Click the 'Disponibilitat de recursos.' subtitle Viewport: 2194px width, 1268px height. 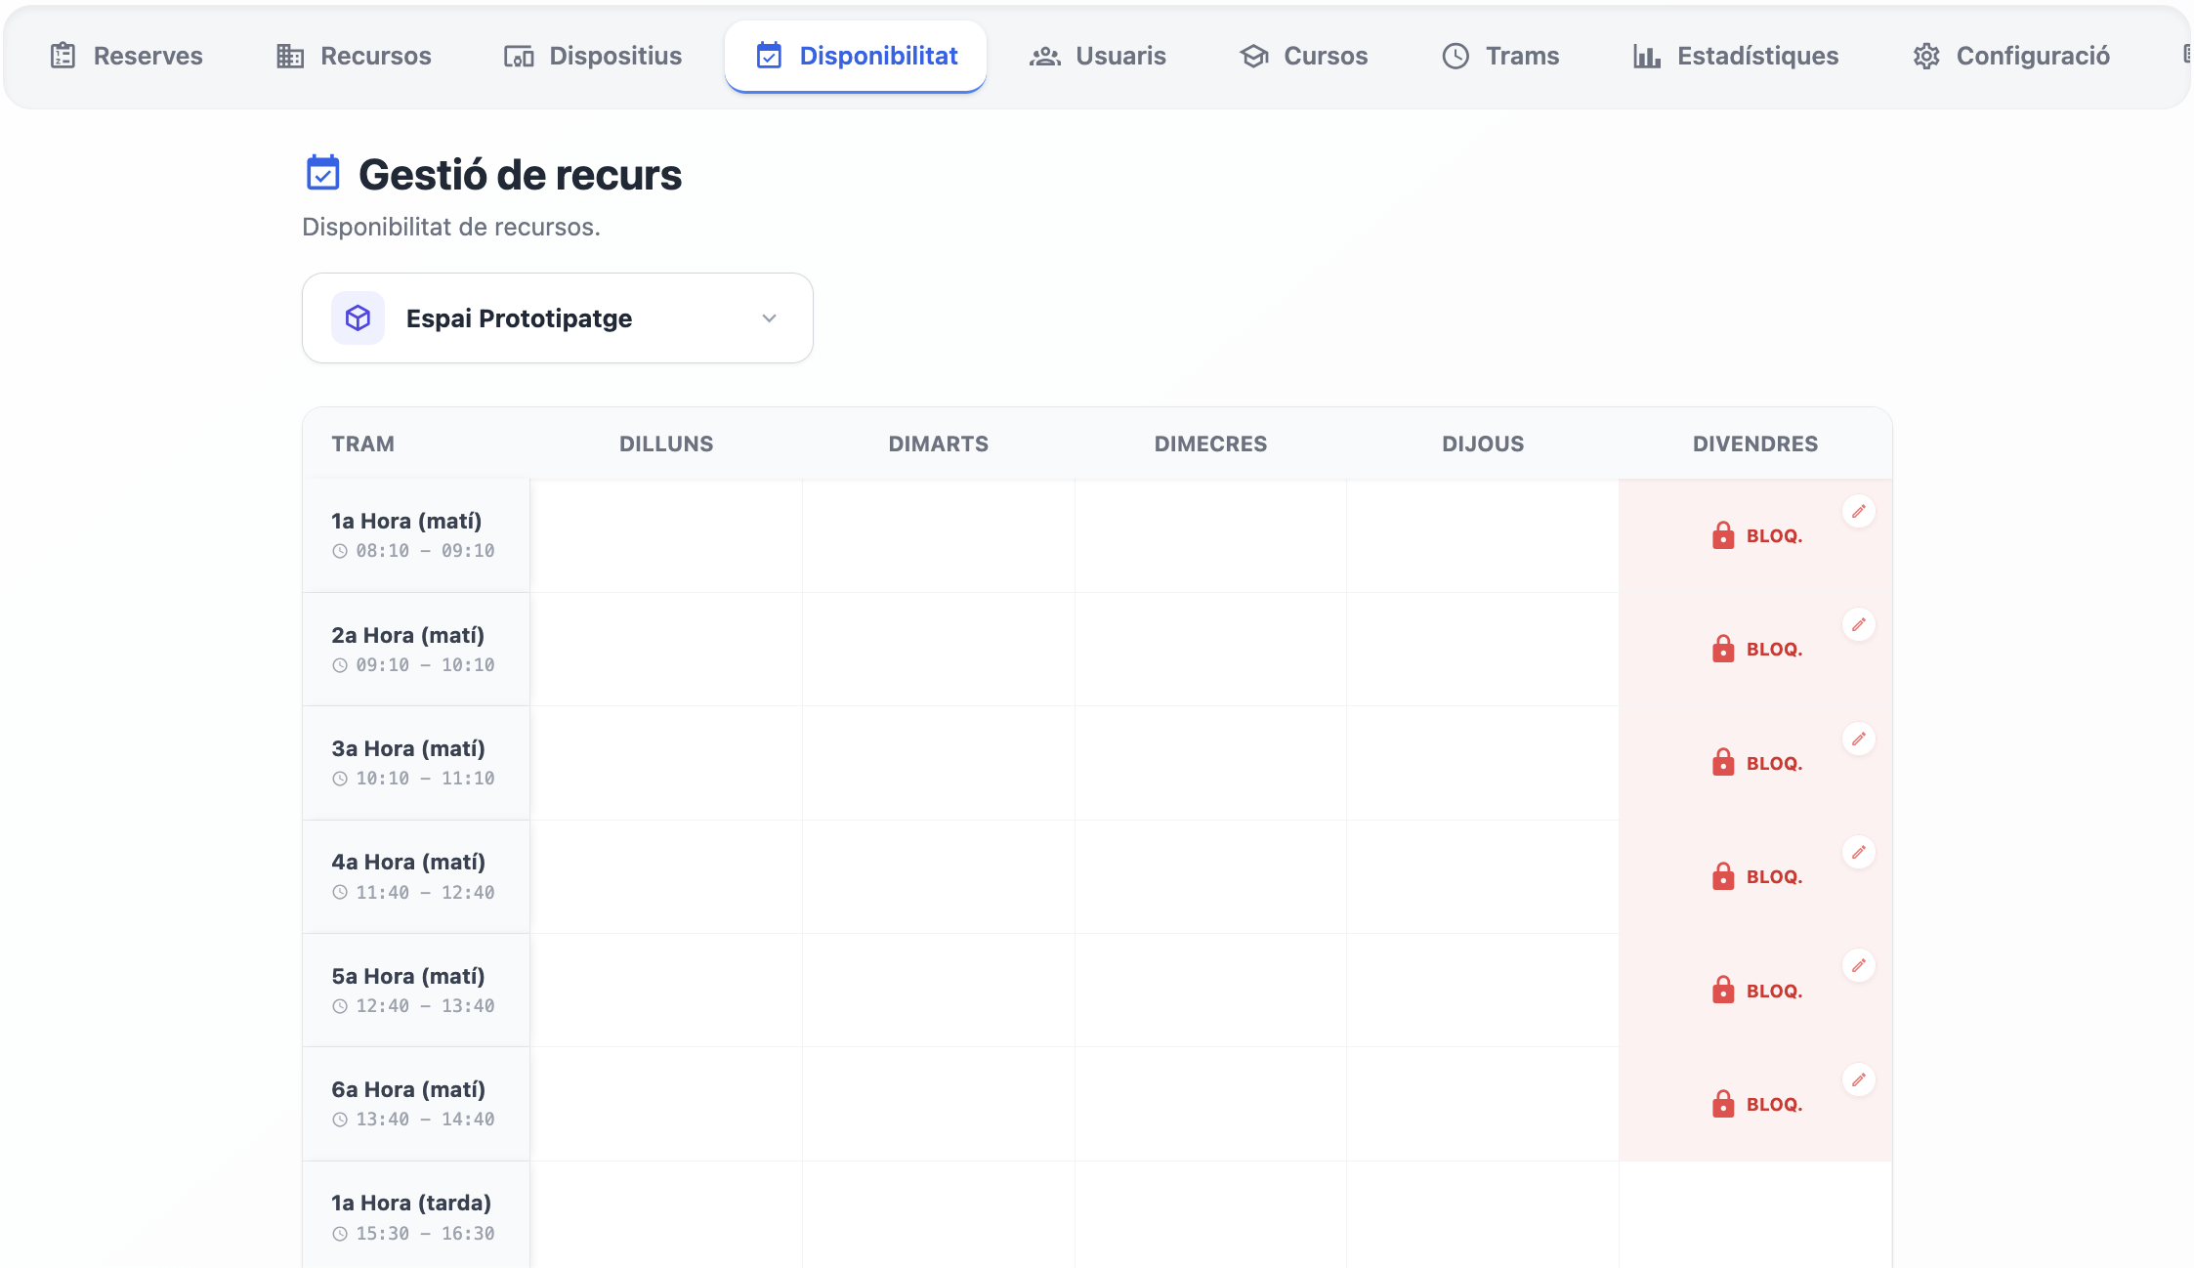451,227
